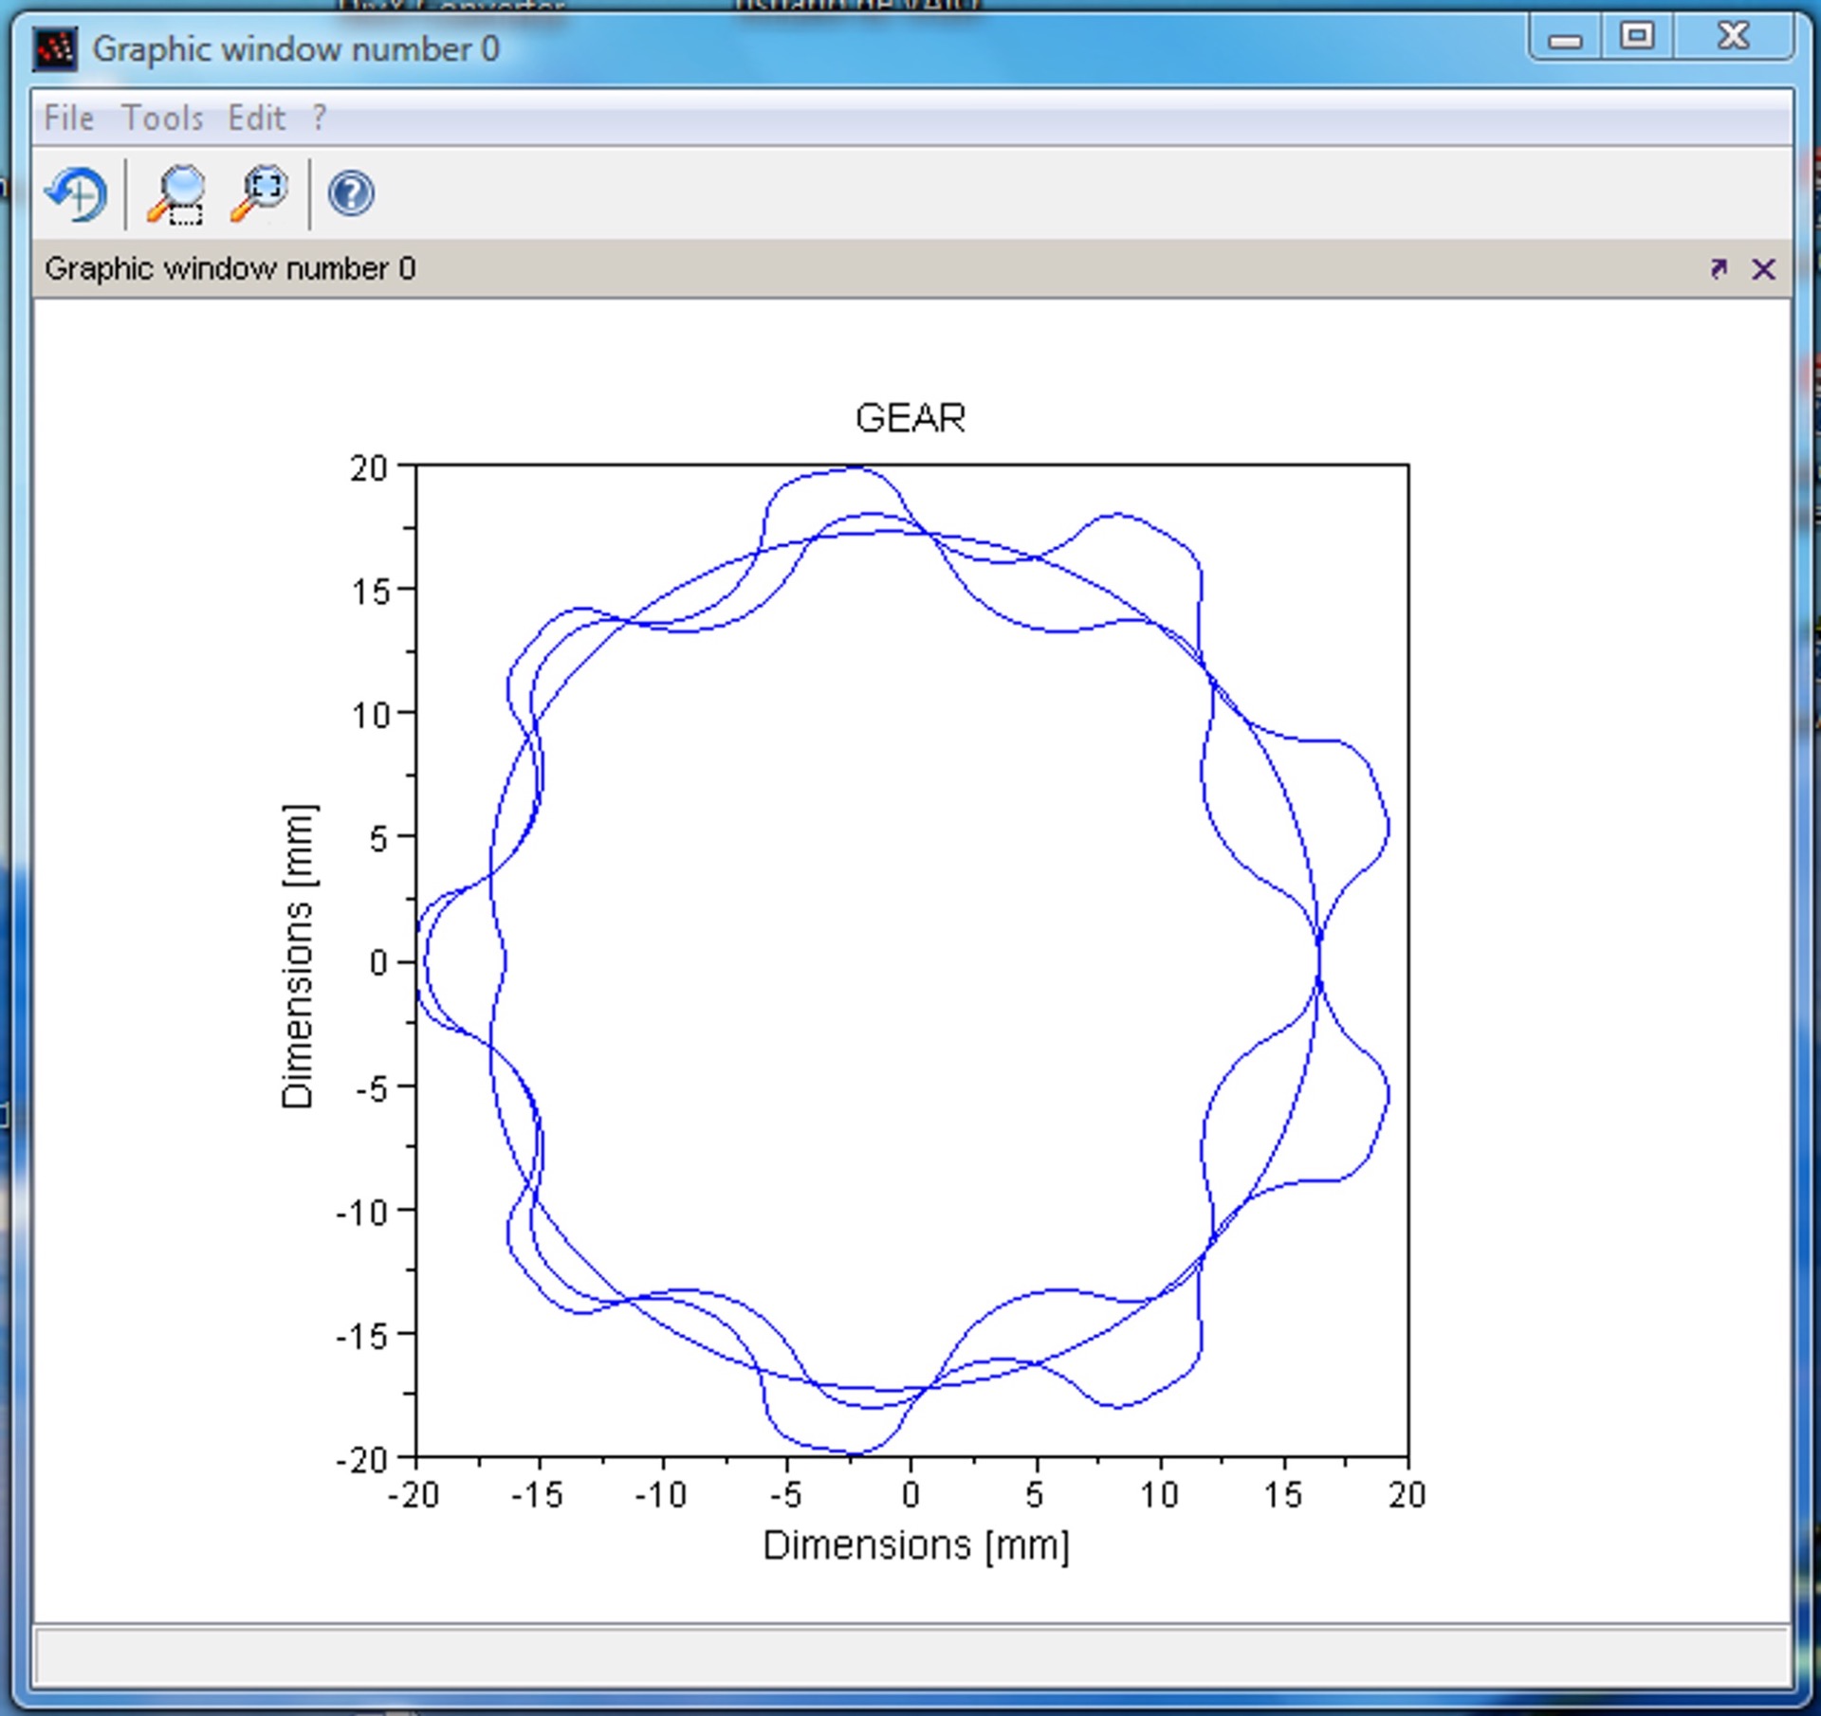Undock the graphic panel via arrow icon
Viewport: 1821px width, 1716px height.
[x=1717, y=269]
